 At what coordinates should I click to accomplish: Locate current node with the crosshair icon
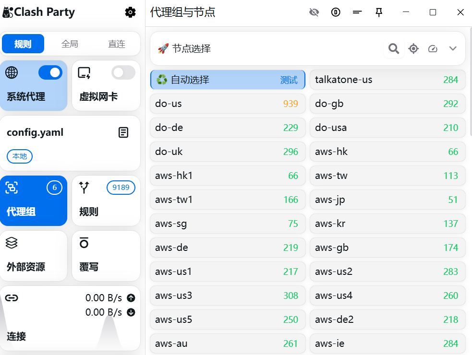tap(413, 48)
